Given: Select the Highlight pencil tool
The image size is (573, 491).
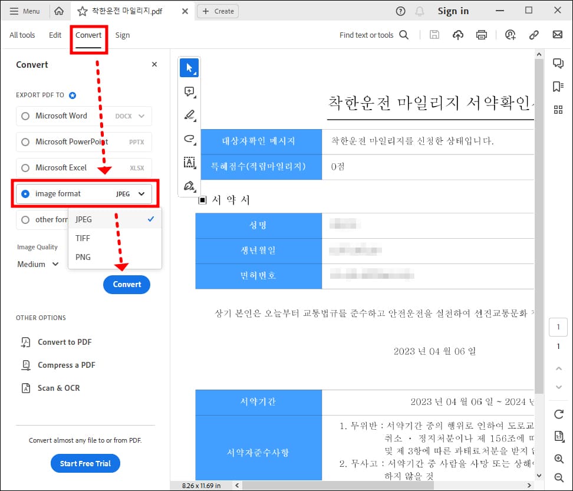Looking at the screenshot, I should pyautogui.click(x=189, y=115).
